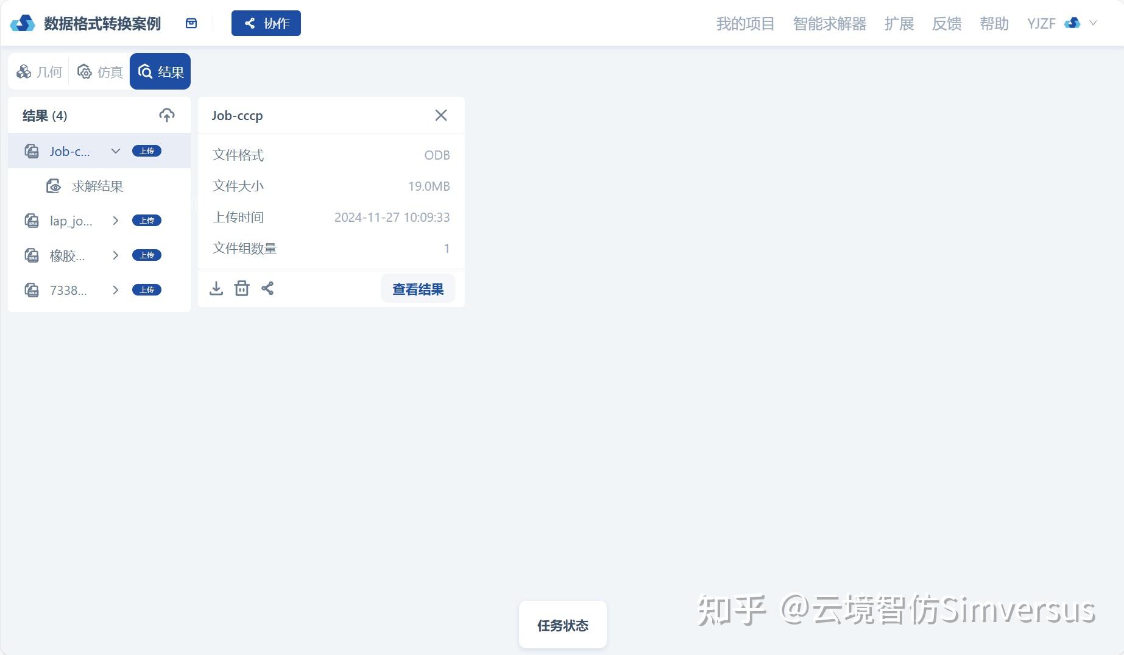This screenshot has width=1124, height=655.
Task: Click the 7338 result file icon
Action: 32,290
